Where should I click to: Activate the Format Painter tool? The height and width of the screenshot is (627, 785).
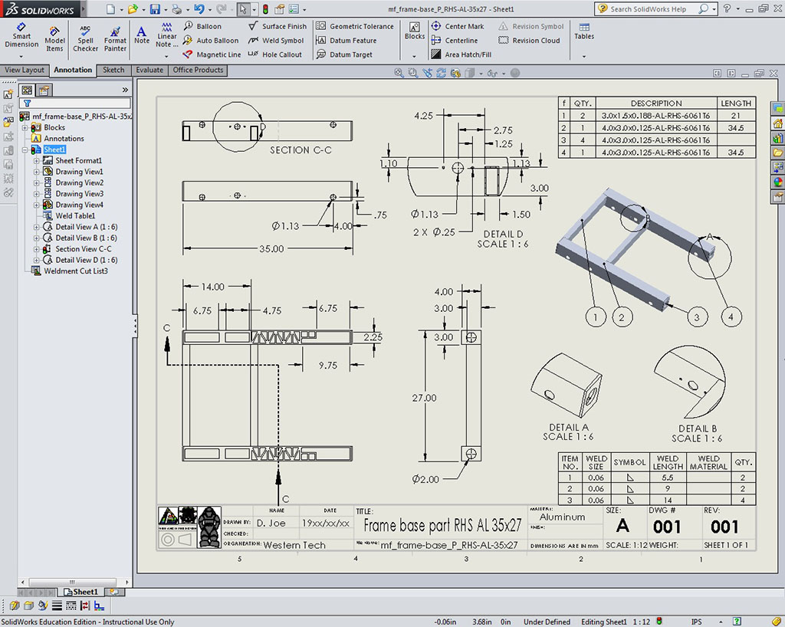coord(115,39)
